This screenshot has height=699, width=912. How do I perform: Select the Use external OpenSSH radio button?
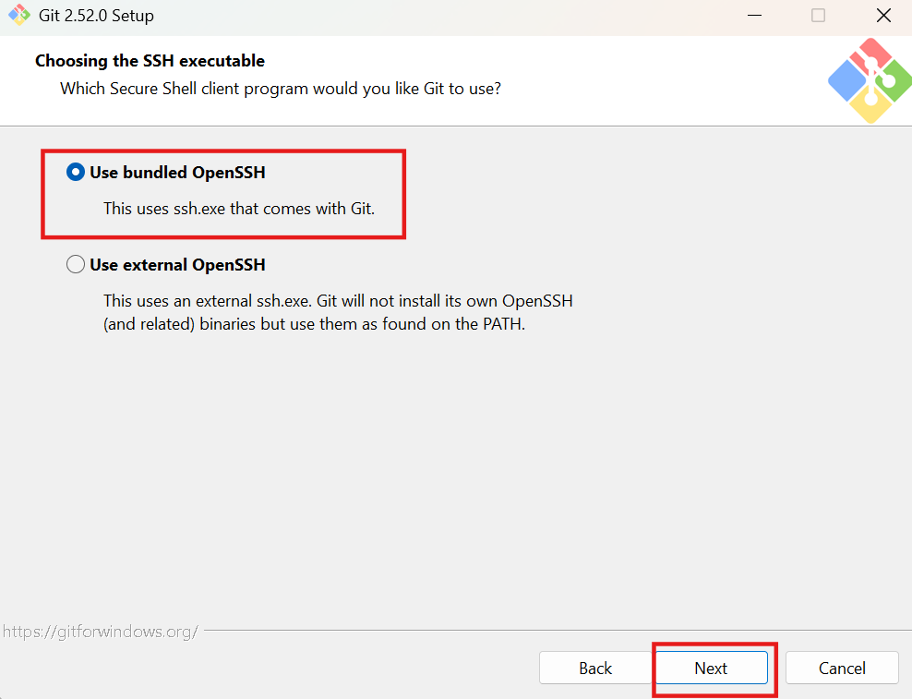click(76, 265)
